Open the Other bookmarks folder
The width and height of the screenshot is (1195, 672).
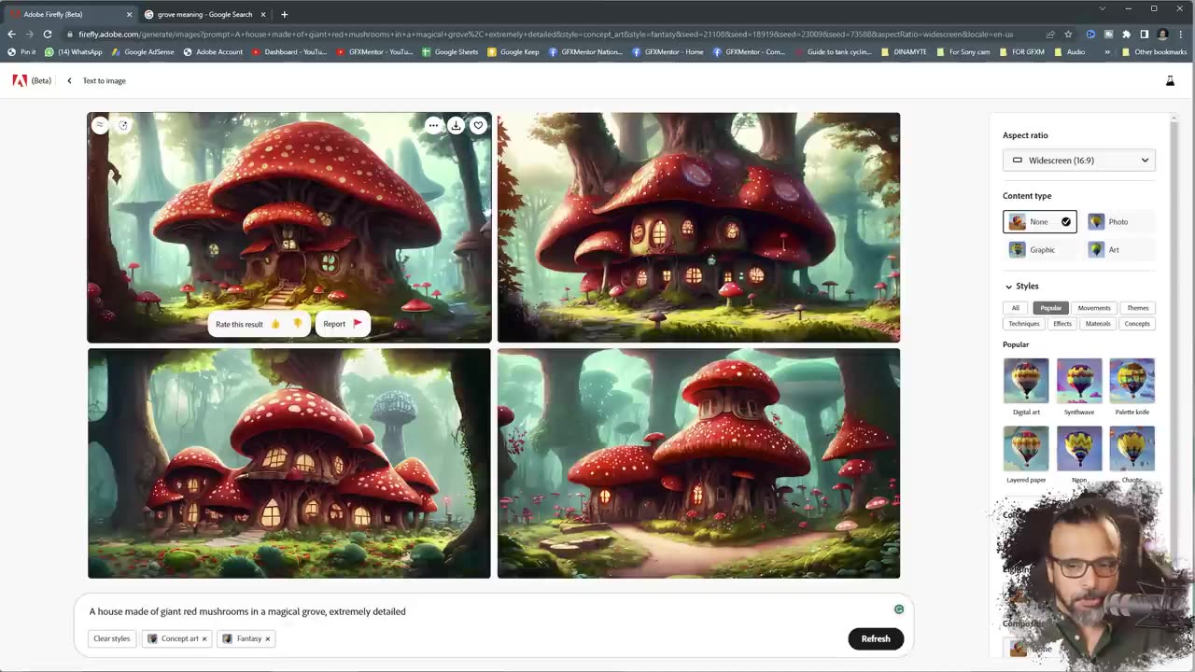pyautogui.click(x=1155, y=52)
